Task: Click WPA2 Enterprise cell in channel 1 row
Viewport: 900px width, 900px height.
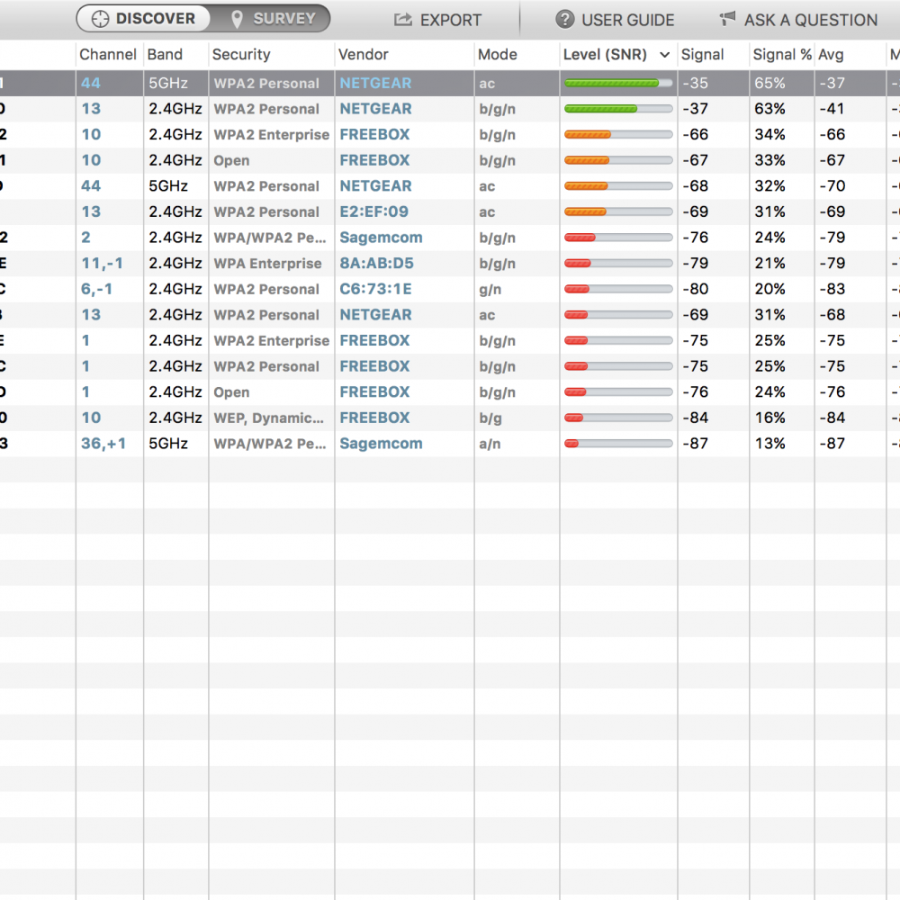Action: pos(272,341)
